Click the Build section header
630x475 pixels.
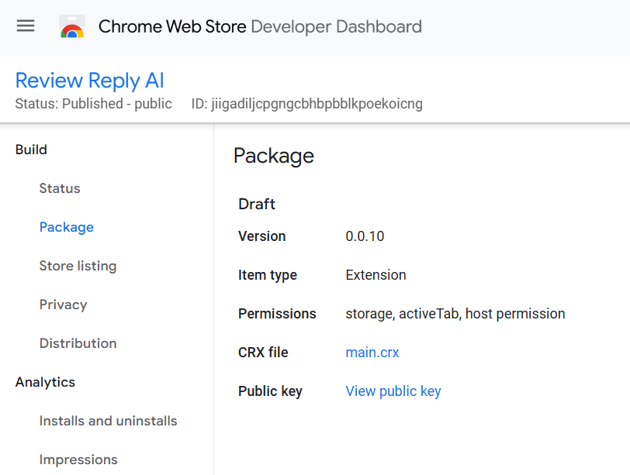31,150
